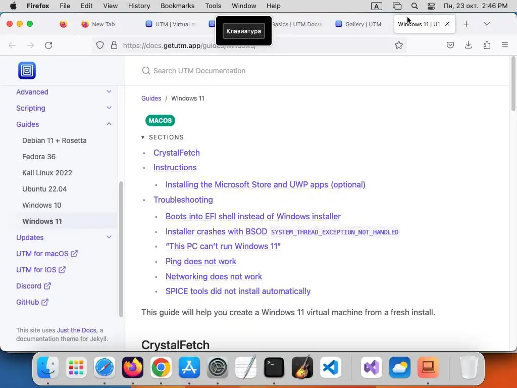Open the Downloads panel
The height and width of the screenshot is (388, 517).
pos(468,45)
